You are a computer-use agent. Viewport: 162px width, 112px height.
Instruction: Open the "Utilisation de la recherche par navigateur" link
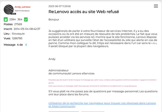point(102,105)
